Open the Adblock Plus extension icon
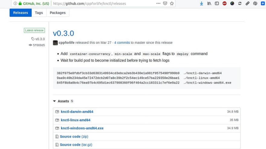The width and height of the screenshot is (266, 149). (224, 3)
